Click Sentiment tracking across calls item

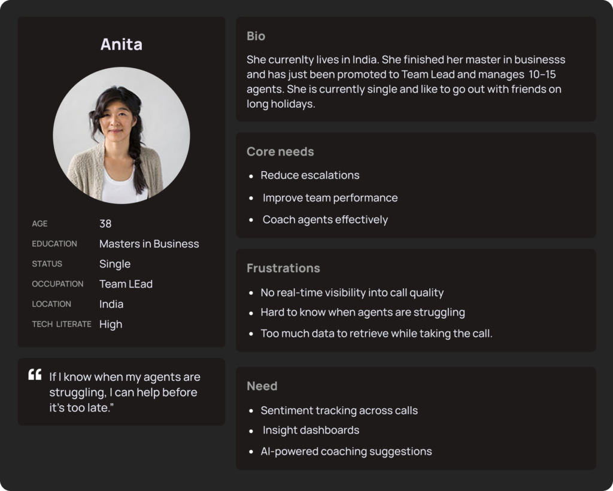point(339,410)
